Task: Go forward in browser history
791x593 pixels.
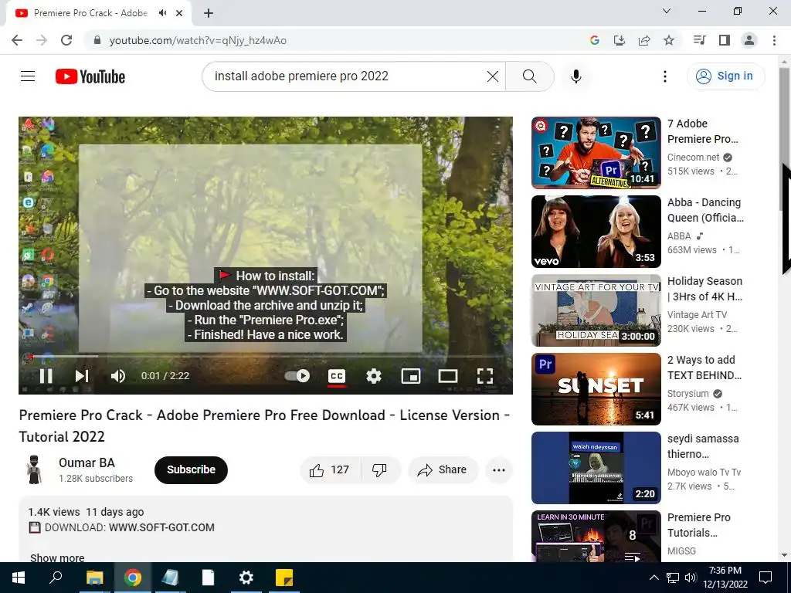Action: 42,40
